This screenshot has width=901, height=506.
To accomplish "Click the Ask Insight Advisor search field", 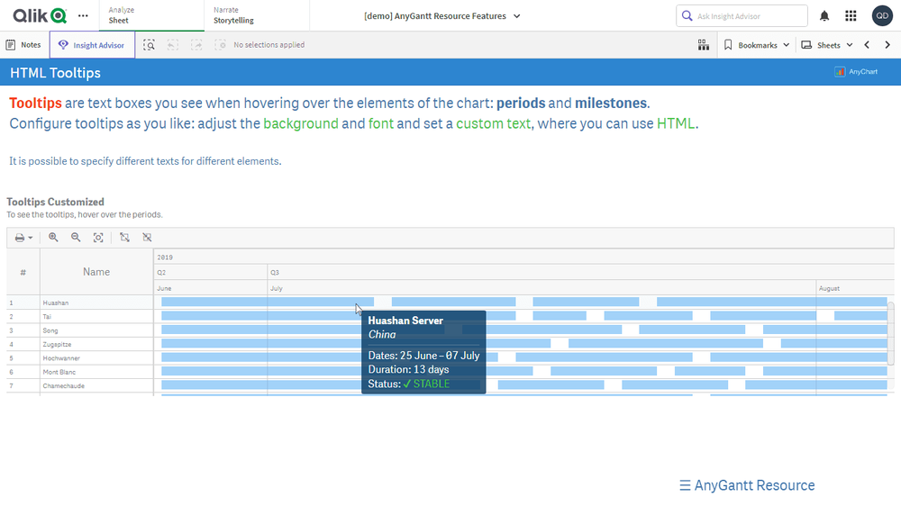I will [x=748, y=16].
